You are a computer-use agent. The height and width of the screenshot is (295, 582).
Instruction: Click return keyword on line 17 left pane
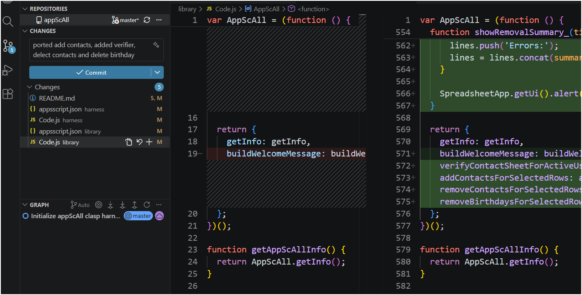pyautogui.click(x=231, y=129)
